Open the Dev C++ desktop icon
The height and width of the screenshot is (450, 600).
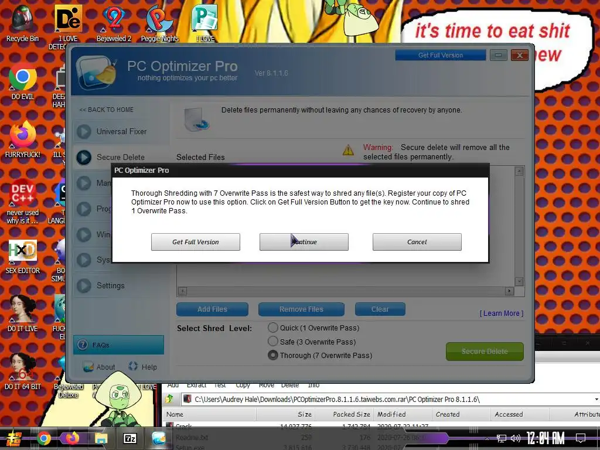(23, 201)
